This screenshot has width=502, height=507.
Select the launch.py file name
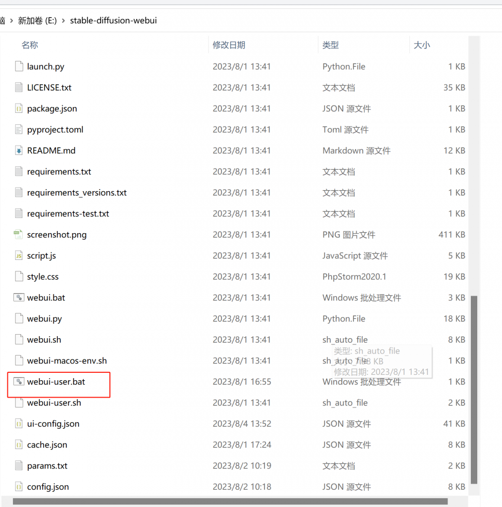(46, 66)
